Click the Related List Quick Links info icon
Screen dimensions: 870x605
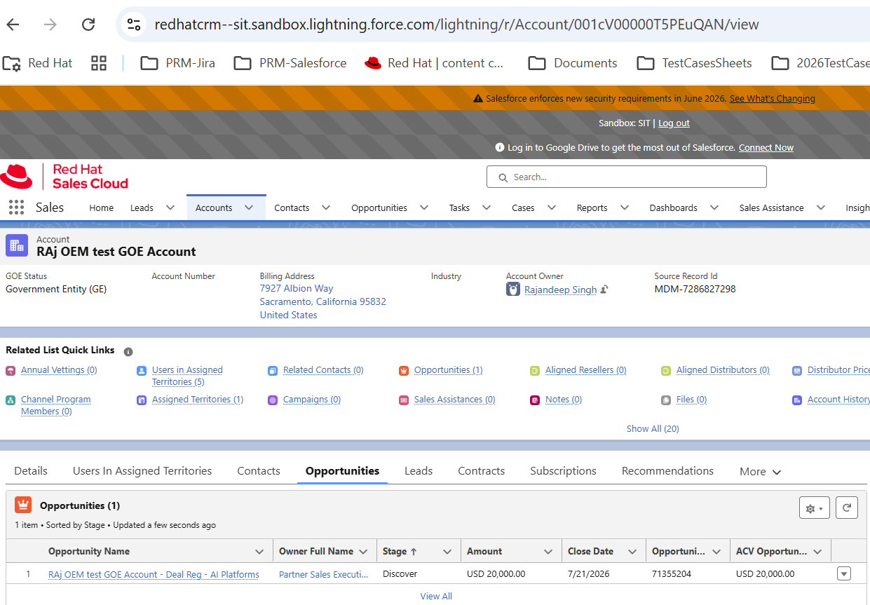tap(128, 351)
